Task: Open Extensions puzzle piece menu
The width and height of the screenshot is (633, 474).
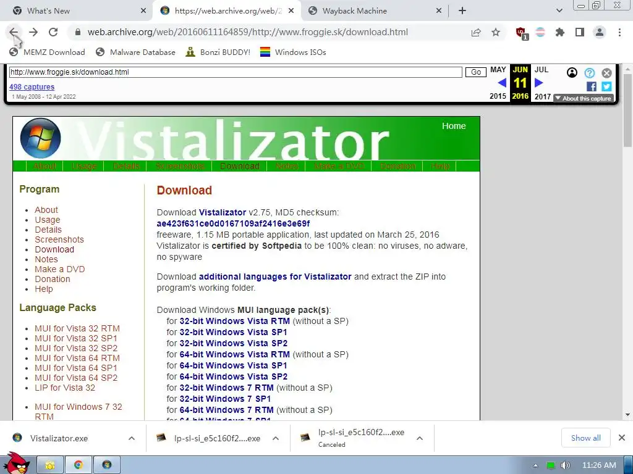Action: (560, 32)
